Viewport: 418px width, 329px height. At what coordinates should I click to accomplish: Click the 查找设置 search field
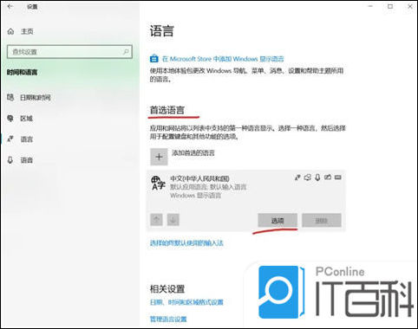tap(69, 52)
